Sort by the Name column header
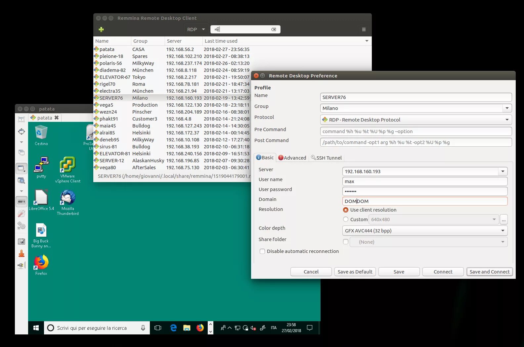The height and width of the screenshot is (347, 524). pyautogui.click(x=112, y=41)
